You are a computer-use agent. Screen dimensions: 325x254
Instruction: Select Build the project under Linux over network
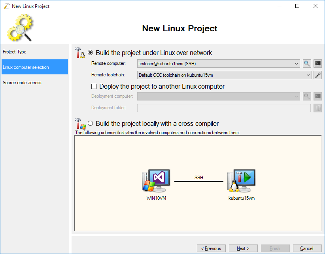91,53
